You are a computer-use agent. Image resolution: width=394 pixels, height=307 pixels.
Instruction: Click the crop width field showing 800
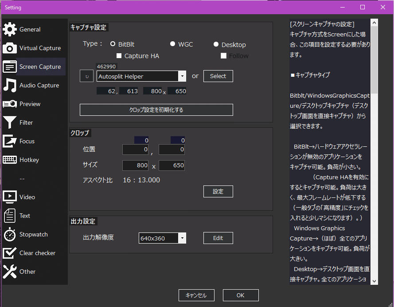click(x=135, y=165)
